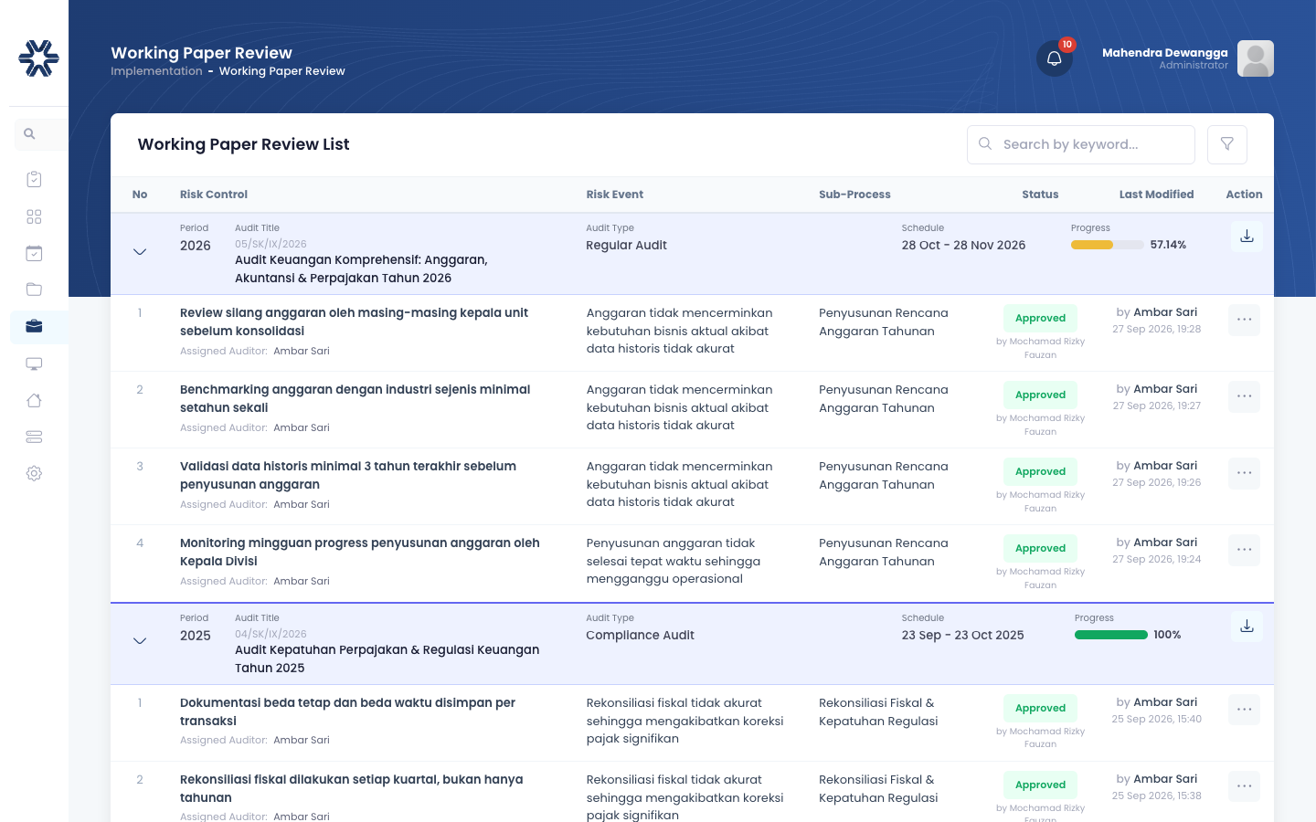1316x822 pixels.
Task: Download the 2026 Regular Audit report
Action: click(x=1247, y=237)
